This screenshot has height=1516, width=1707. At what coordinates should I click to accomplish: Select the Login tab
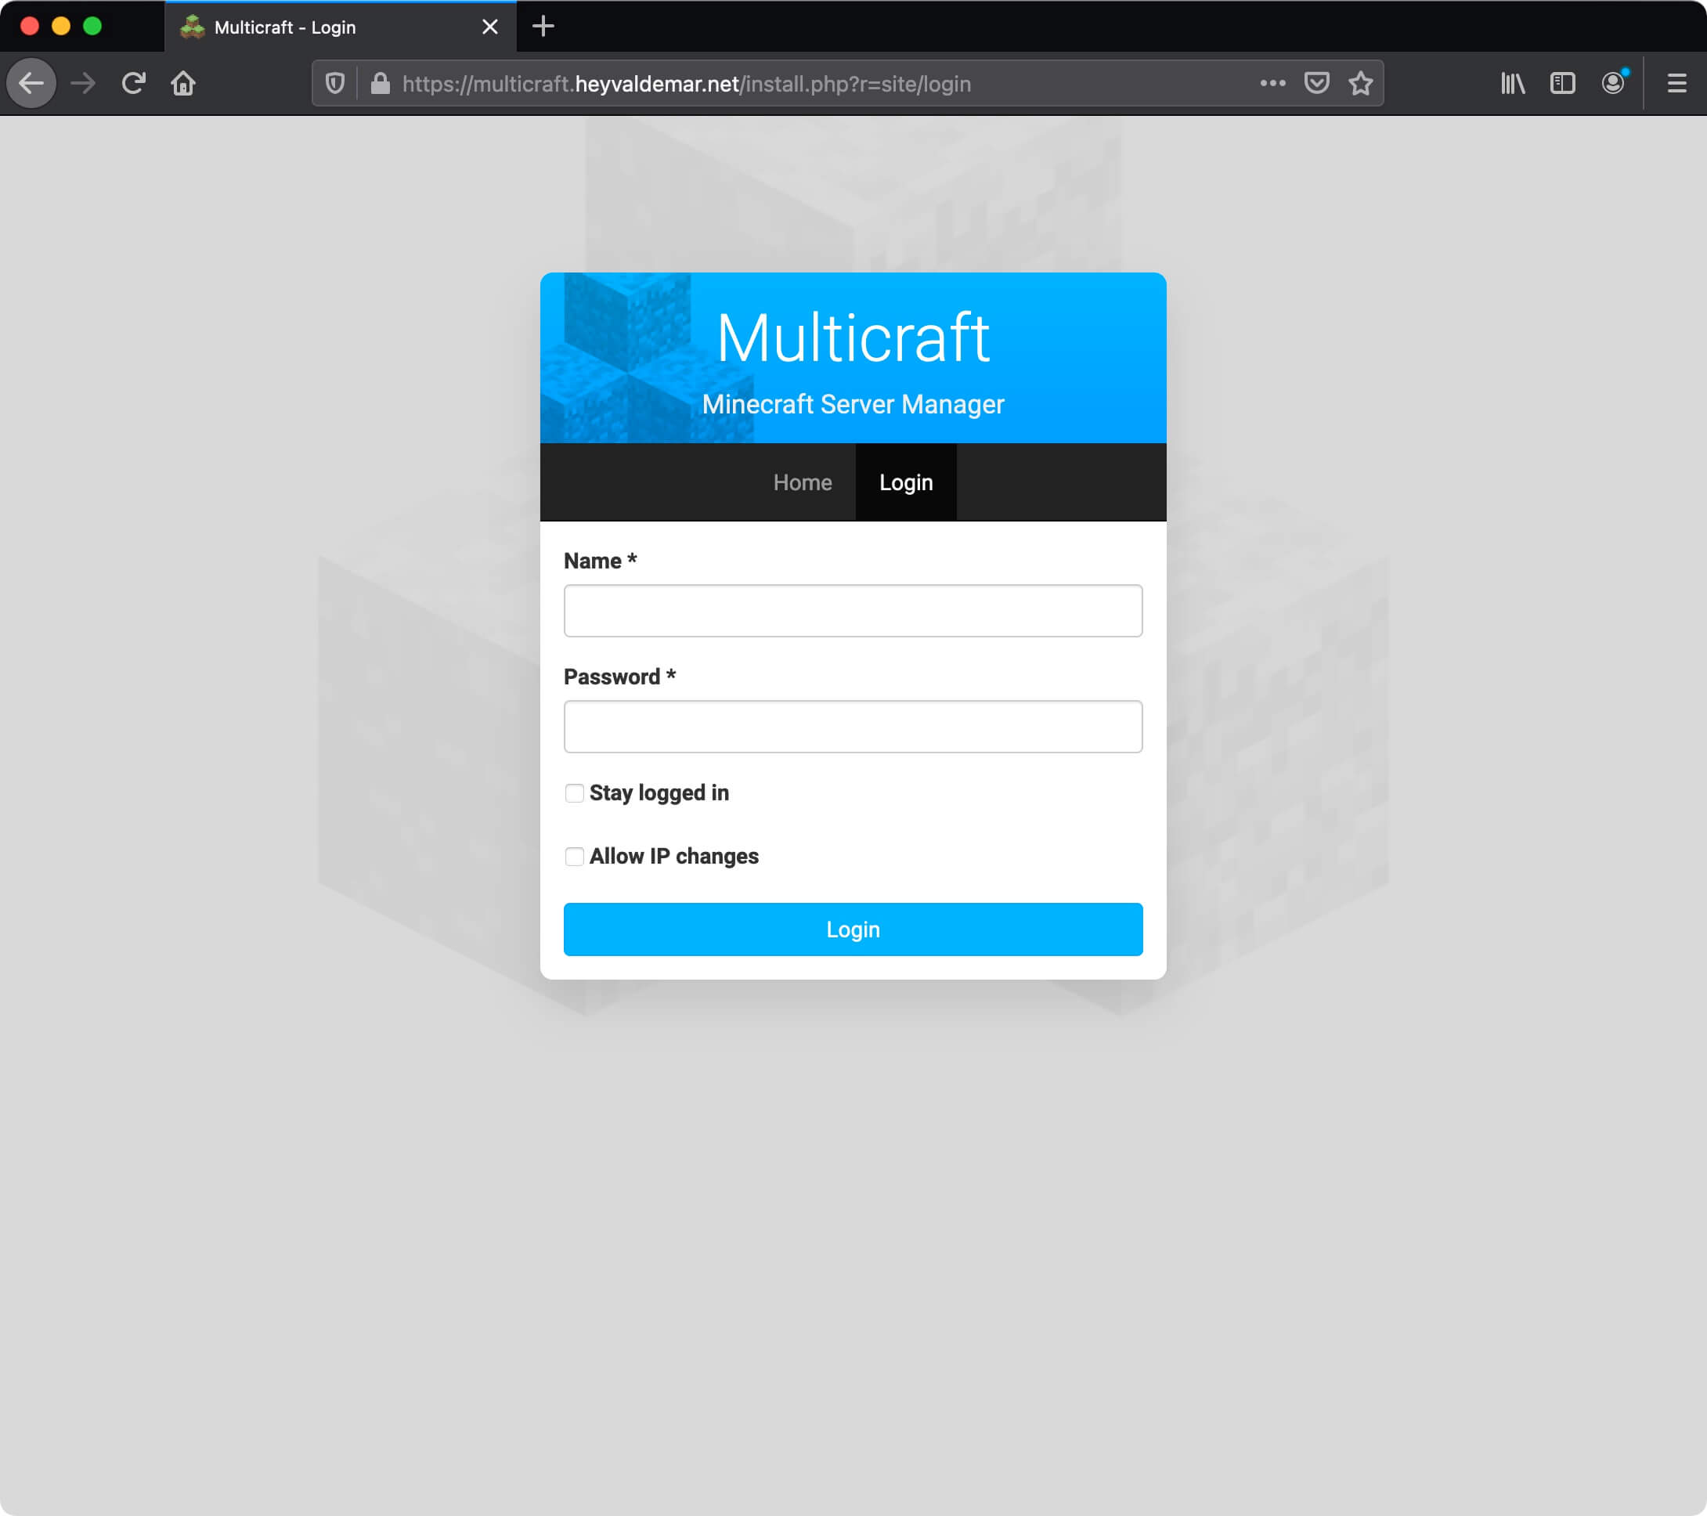click(x=905, y=483)
